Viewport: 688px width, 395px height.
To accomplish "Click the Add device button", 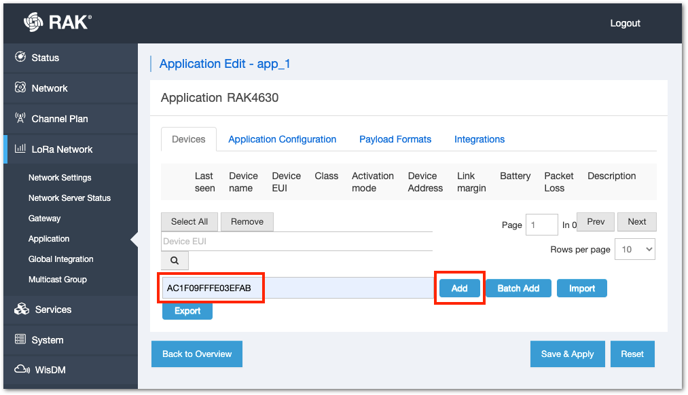I will tap(459, 288).
